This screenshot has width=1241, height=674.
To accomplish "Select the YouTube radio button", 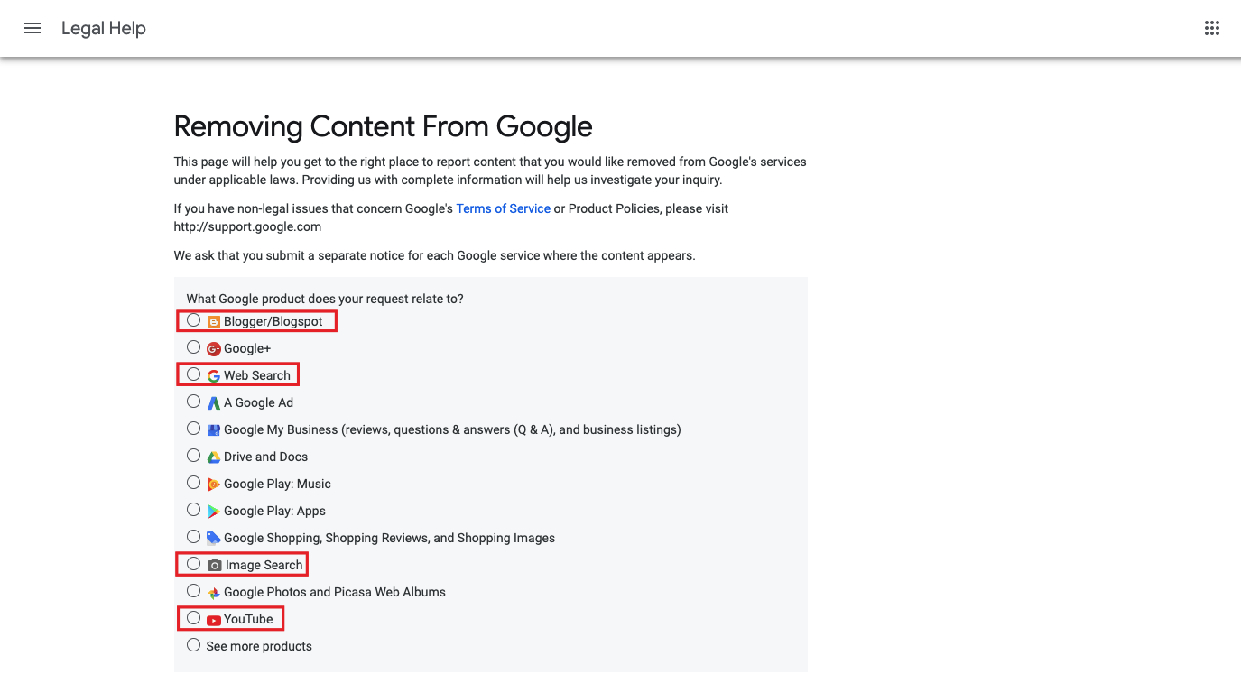I will point(193,618).
